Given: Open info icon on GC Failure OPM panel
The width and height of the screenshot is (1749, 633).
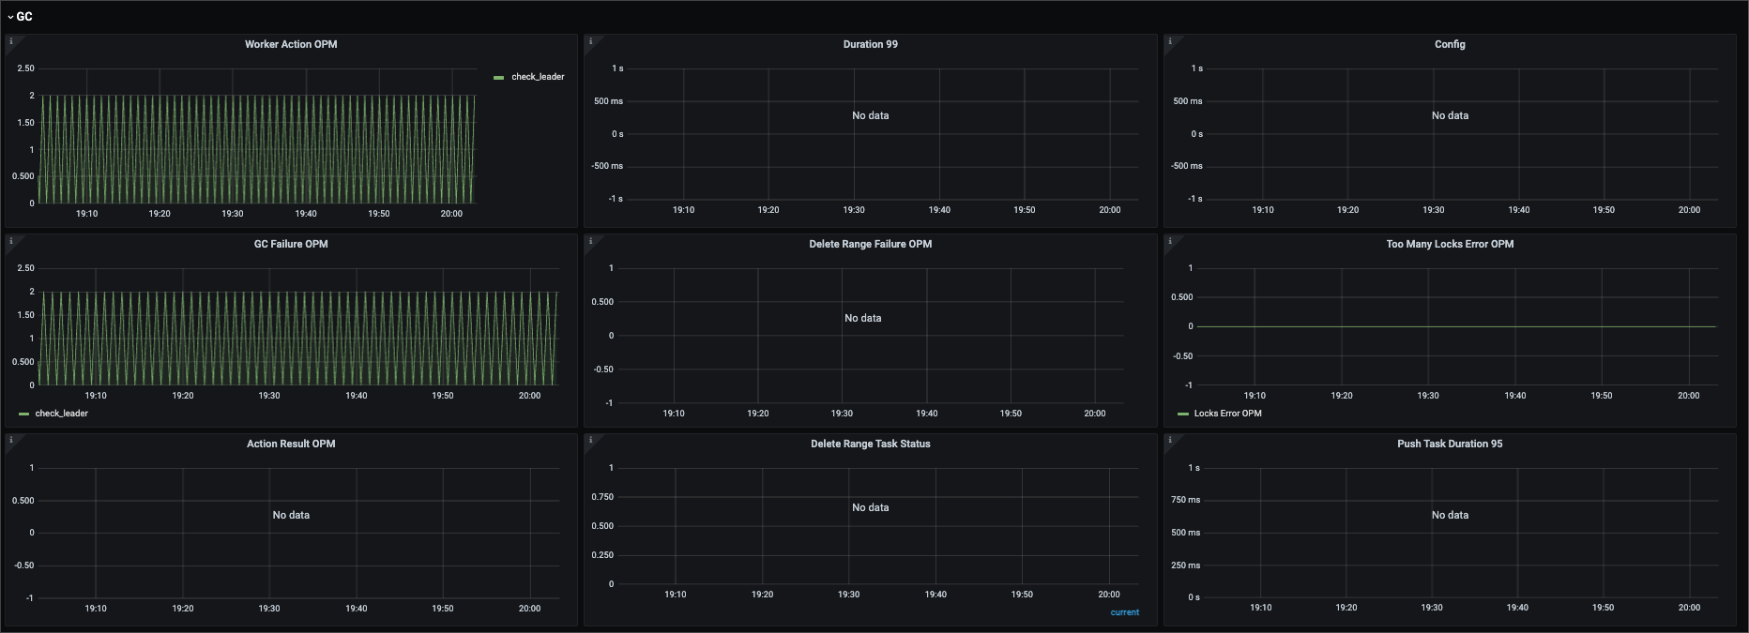Looking at the screenshot, I should (x=11, y=241).
